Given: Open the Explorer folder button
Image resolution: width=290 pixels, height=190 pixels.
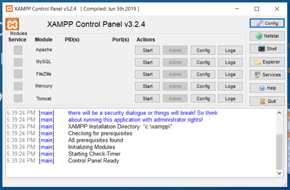Looking at the screenshot, I should [267, 62].
